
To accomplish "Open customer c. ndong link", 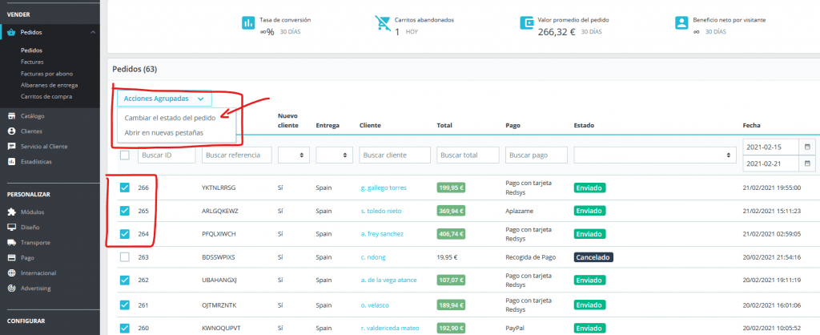I will click(x=373, y=257).
